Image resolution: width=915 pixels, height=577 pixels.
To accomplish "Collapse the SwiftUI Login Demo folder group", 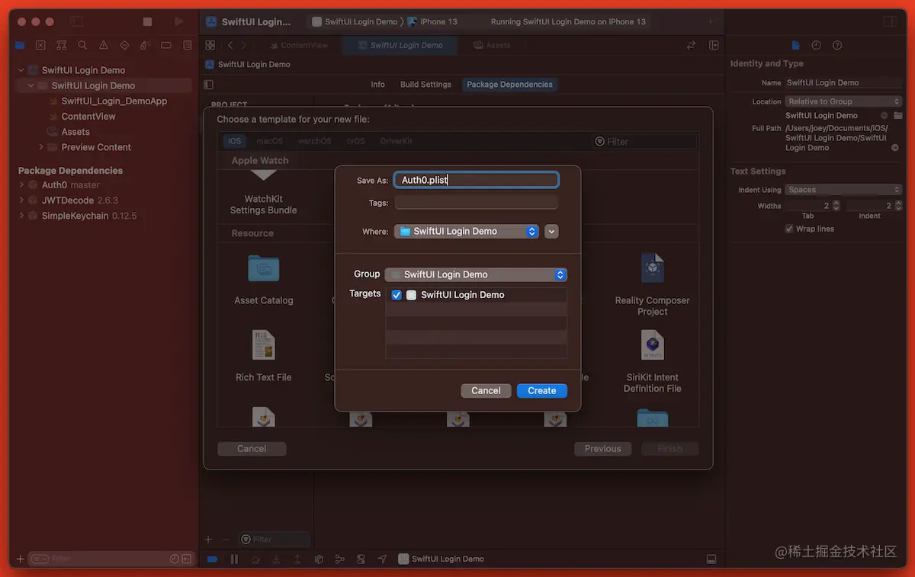I will tap(31, 85).
